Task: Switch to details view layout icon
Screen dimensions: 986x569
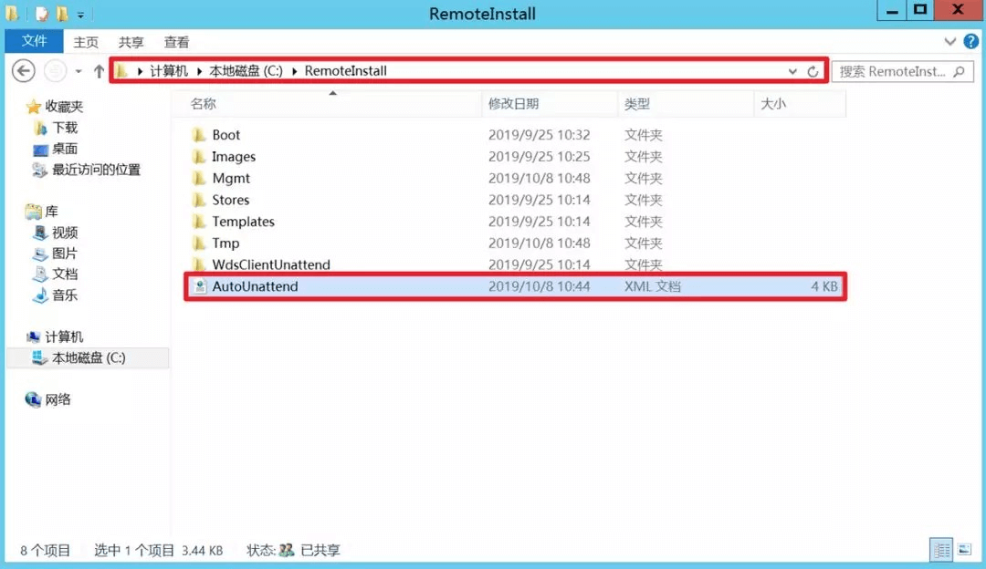Action: click(x=941, y=550)
